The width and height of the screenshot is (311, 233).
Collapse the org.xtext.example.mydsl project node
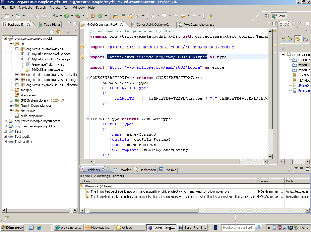(5, 39)
